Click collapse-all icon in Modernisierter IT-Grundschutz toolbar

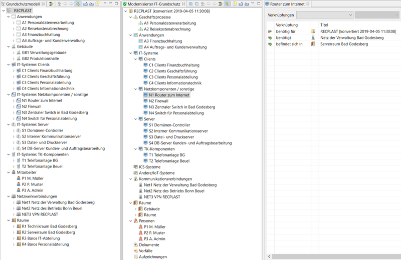[x=196, y=4]
